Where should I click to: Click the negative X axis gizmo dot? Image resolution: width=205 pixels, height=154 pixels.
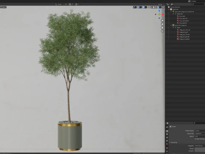[155, 15]
